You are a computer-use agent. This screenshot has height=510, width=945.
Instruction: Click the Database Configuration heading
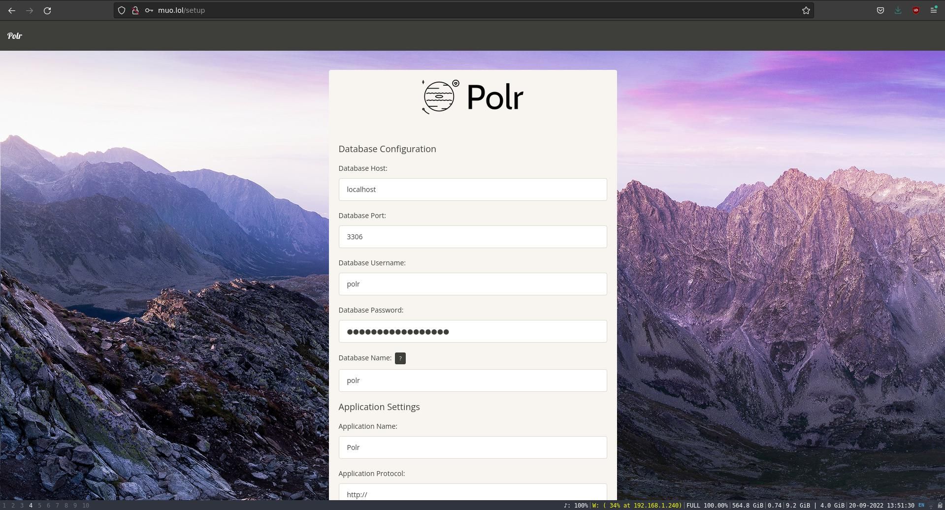coord(387,149)
